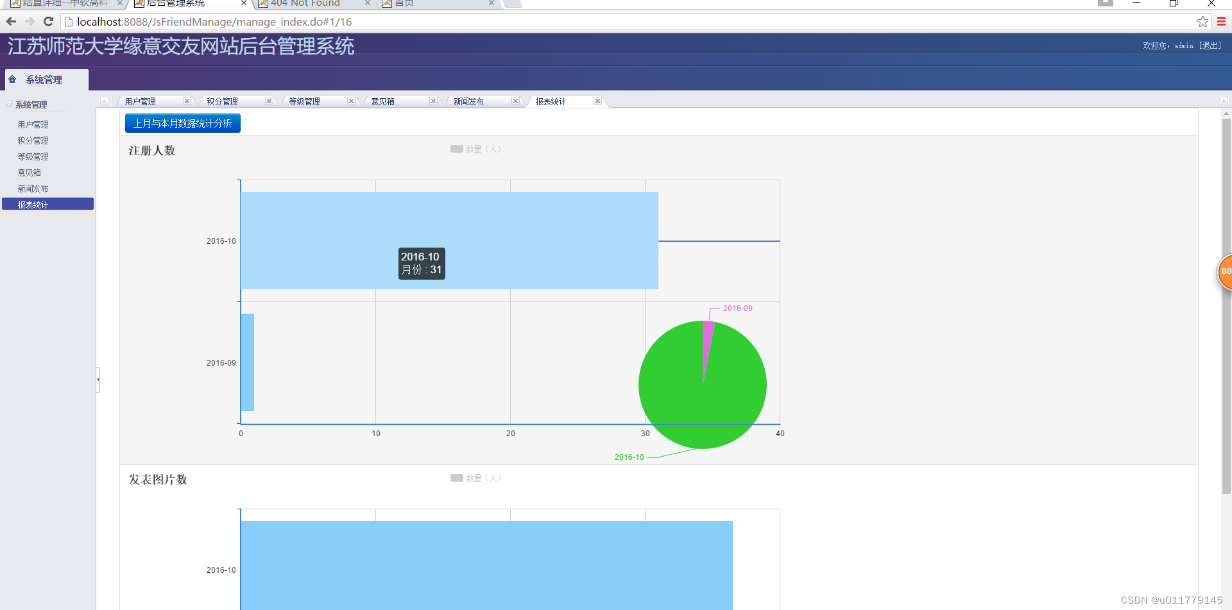This screenshot has height=610, width=1232.
Task: Open 新闻发布 in the sidebar
Action: tap(33, 189)
